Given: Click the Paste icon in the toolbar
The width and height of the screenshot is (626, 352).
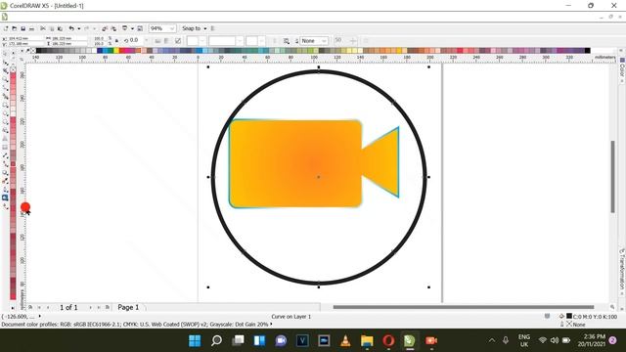Looking at the screenshot, I should click(60, 28).
